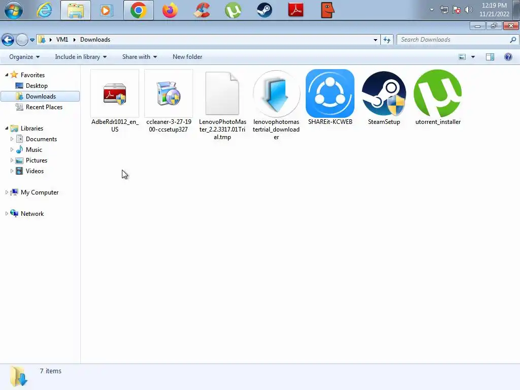The image size is (520, 390).
Task: Change your view icon button
Action: [x=462, y=57]
